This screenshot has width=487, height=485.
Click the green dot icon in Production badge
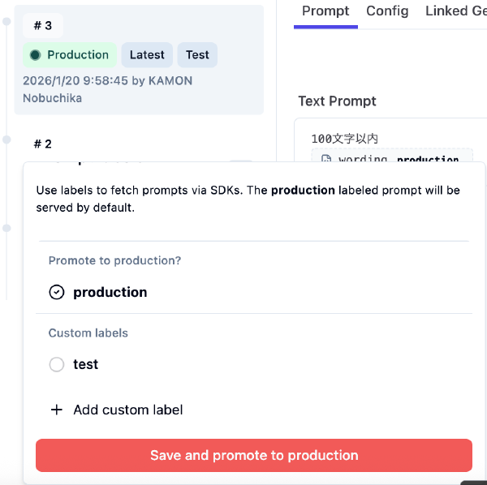tap(35, 55)
